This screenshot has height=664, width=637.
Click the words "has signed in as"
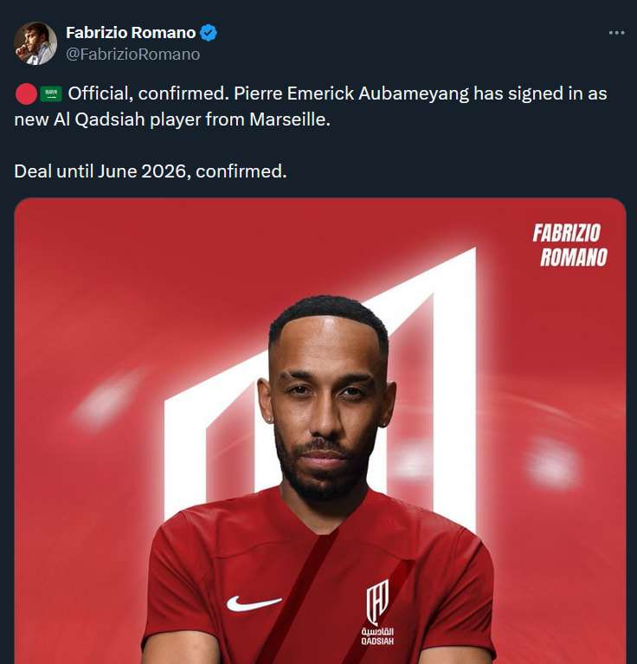pos(540,93)
